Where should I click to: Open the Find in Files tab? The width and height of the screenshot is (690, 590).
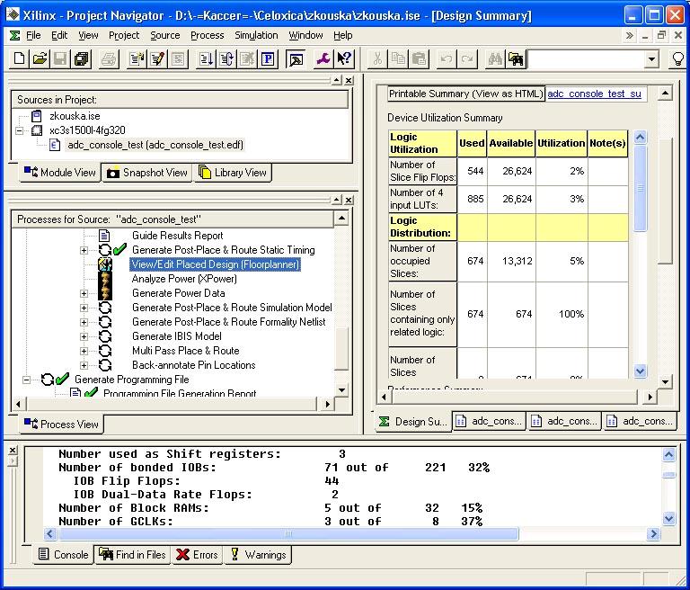pyautogui.click(x=132, y=555)
